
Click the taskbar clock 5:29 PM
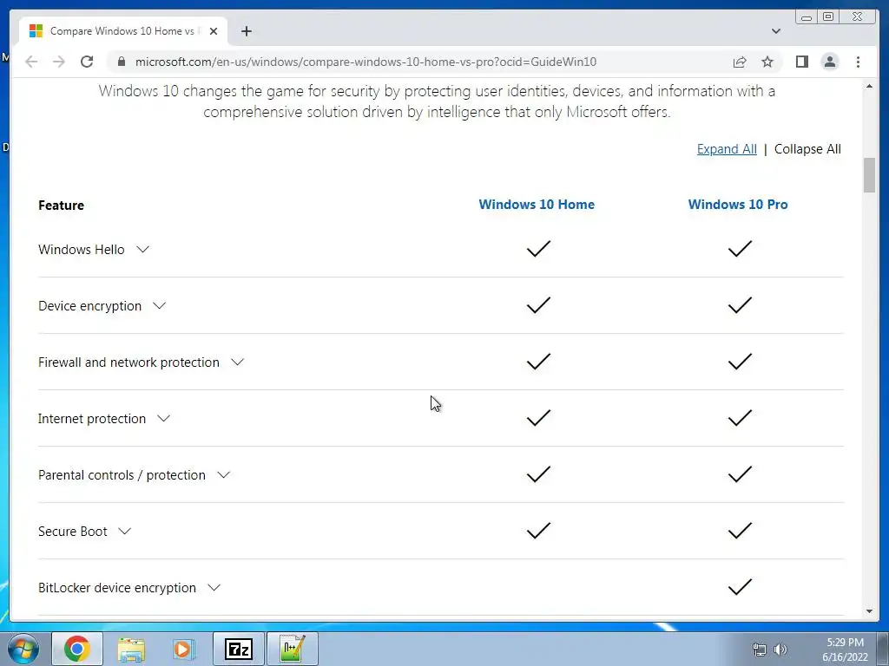coord(845,643)
